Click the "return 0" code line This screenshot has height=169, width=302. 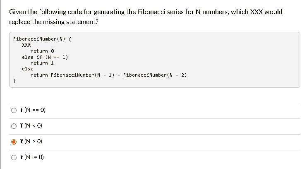click(x=42, y=51)
